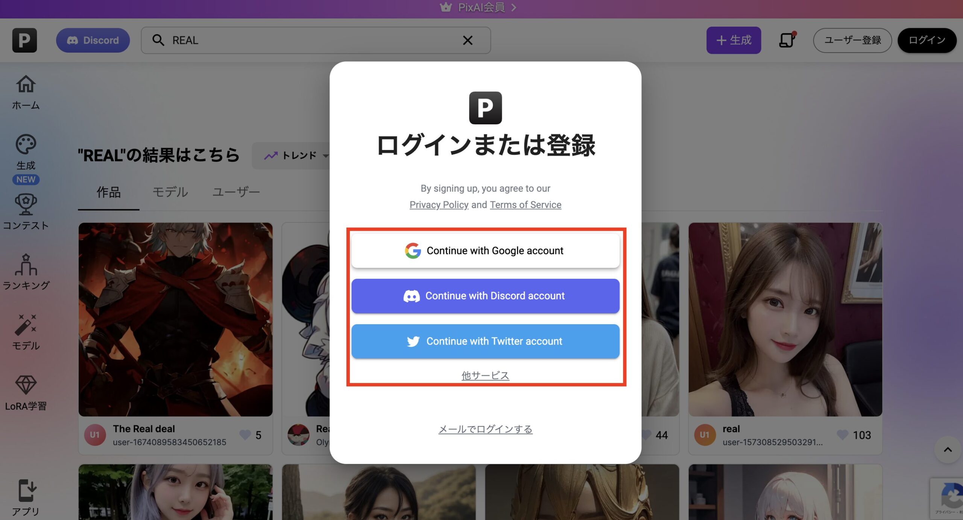
Task: Click the title The Real deal
Action: (x=144, y=429)
